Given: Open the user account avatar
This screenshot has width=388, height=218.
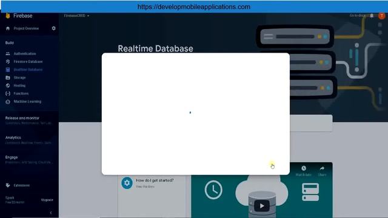Looking at the screenshot, I should pos(382,16).
